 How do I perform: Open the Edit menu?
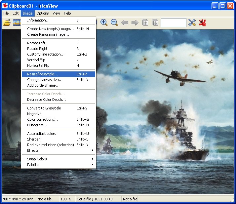point(16,13)
